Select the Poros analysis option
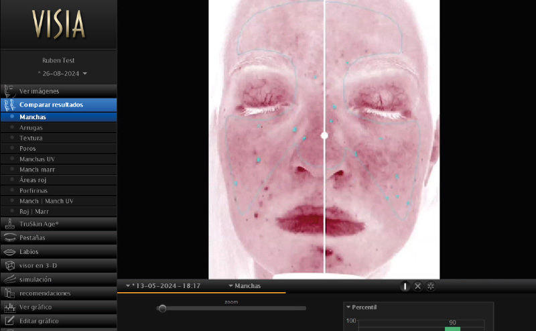536x331 pixels. pos(27,148)
